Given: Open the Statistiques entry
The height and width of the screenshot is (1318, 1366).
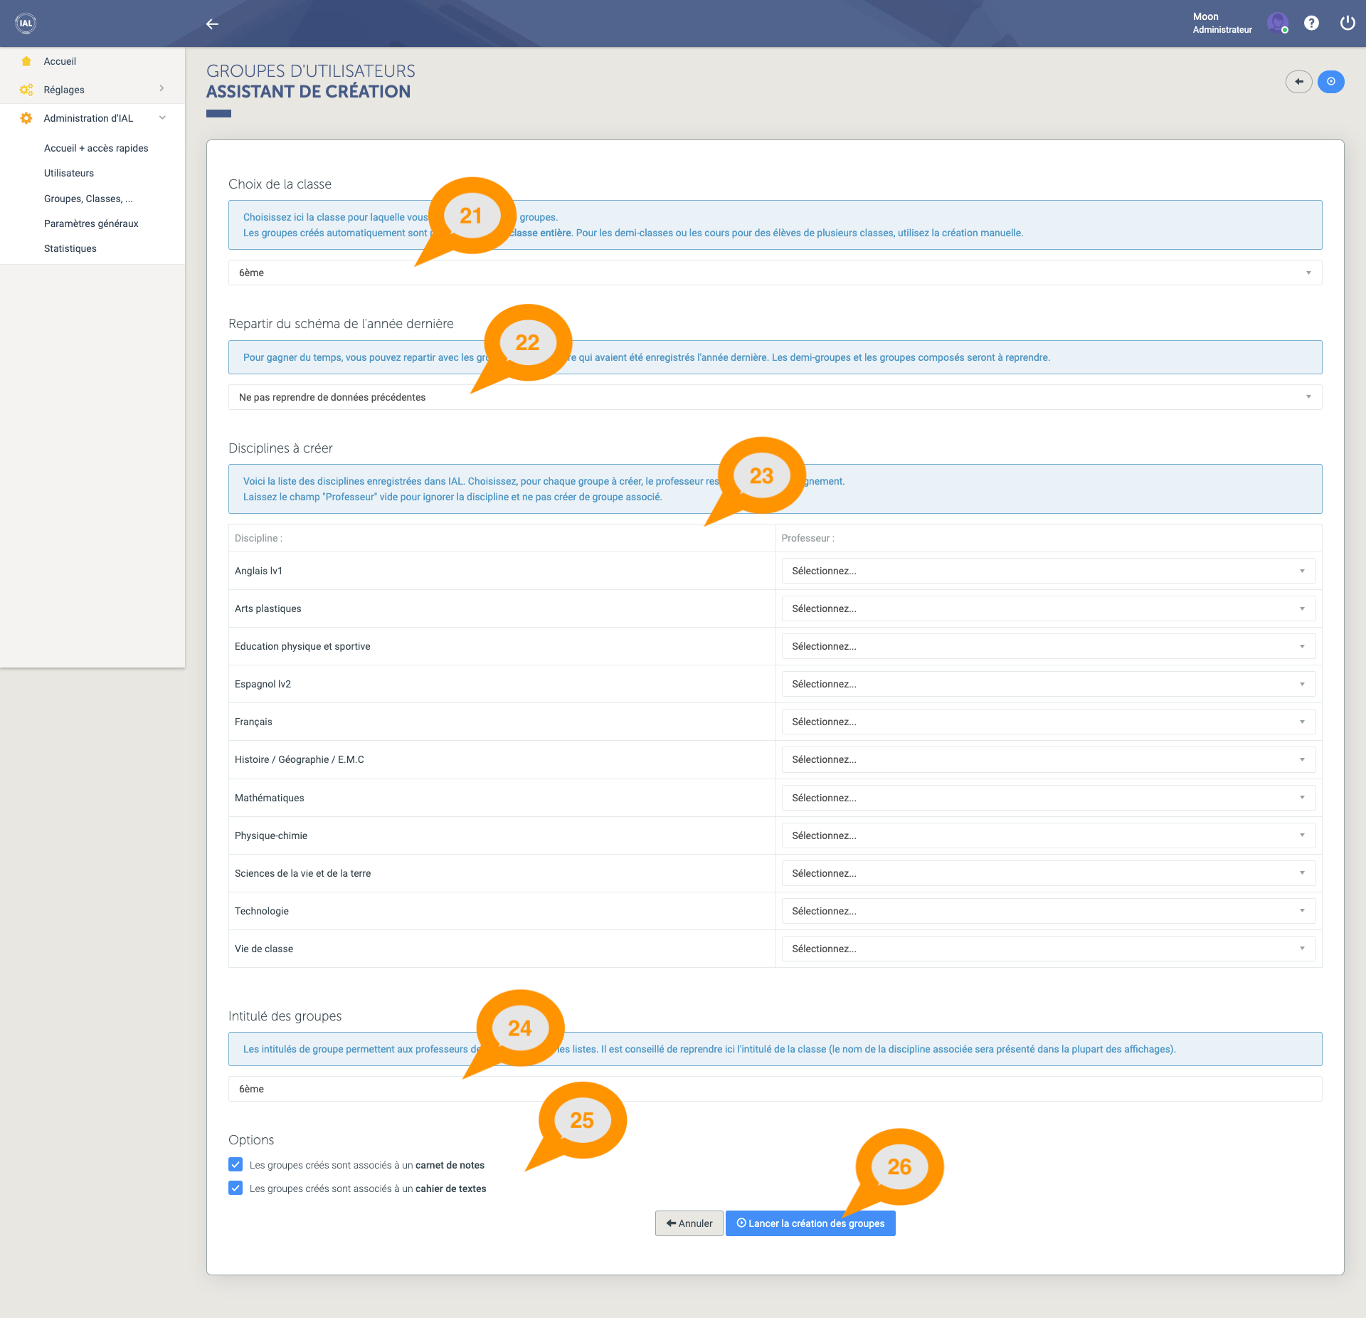Looking at the screenshot, I should (70, 248).
